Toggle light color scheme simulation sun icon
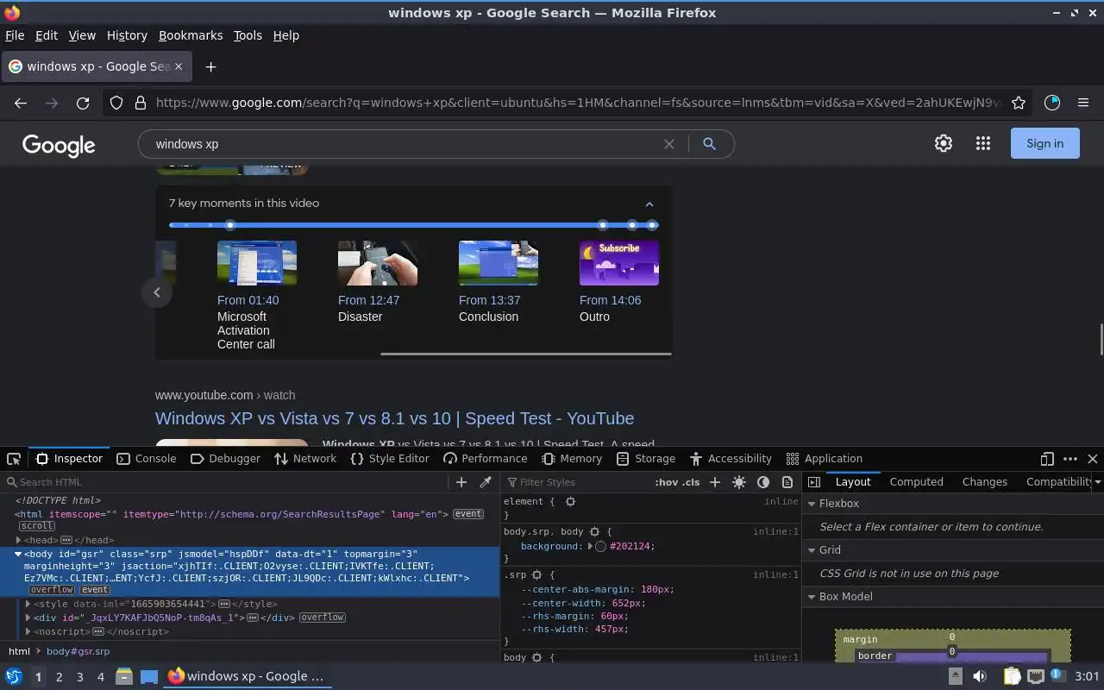Image resolution: width=1104 pixels, height=690 pixels. [739, 482]
